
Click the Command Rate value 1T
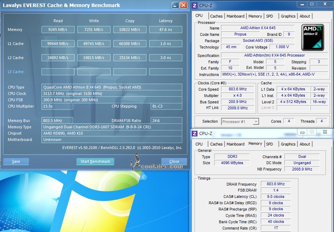pyautogui.click(x=276, y=228)
